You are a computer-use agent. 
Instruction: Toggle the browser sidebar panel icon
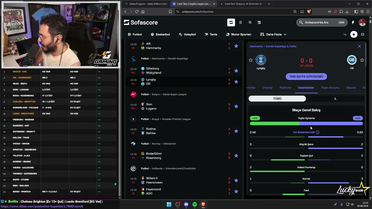point(356,12)
